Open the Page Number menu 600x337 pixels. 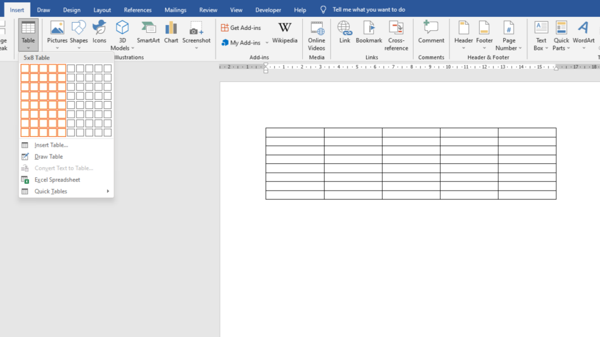pos(509,36)
